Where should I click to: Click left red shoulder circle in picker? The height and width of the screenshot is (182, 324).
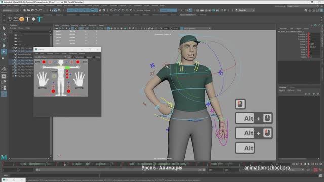44,62
